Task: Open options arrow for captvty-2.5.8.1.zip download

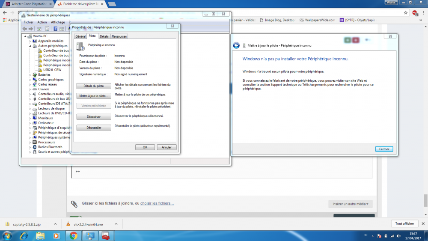Action: [x=55, y=224]
